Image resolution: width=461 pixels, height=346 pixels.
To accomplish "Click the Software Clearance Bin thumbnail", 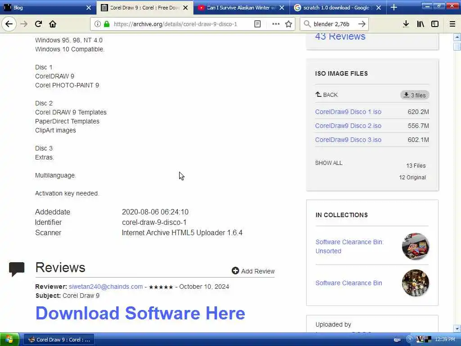I will [x=415, y=283].
